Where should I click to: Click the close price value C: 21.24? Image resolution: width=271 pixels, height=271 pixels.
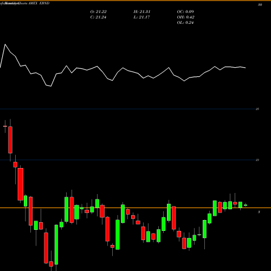(x=98, y=17)
